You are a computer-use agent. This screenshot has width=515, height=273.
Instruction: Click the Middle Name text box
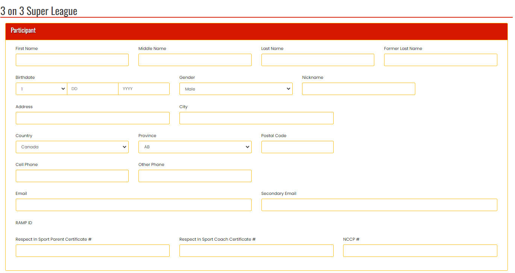coord(195,60)
